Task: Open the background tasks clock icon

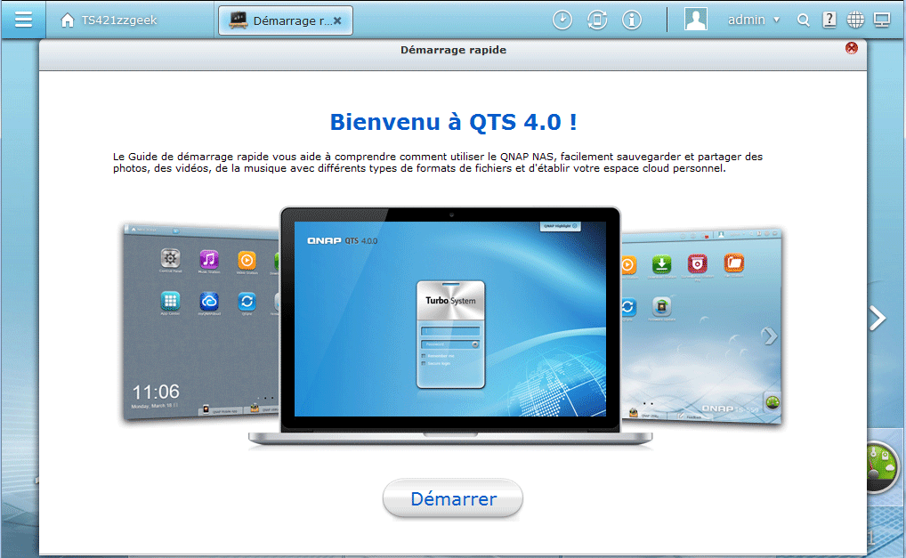Action: (562, 20)
